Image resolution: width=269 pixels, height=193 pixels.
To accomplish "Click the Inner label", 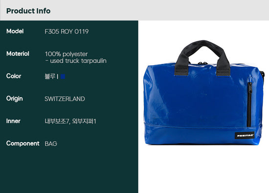I will 13,121.
